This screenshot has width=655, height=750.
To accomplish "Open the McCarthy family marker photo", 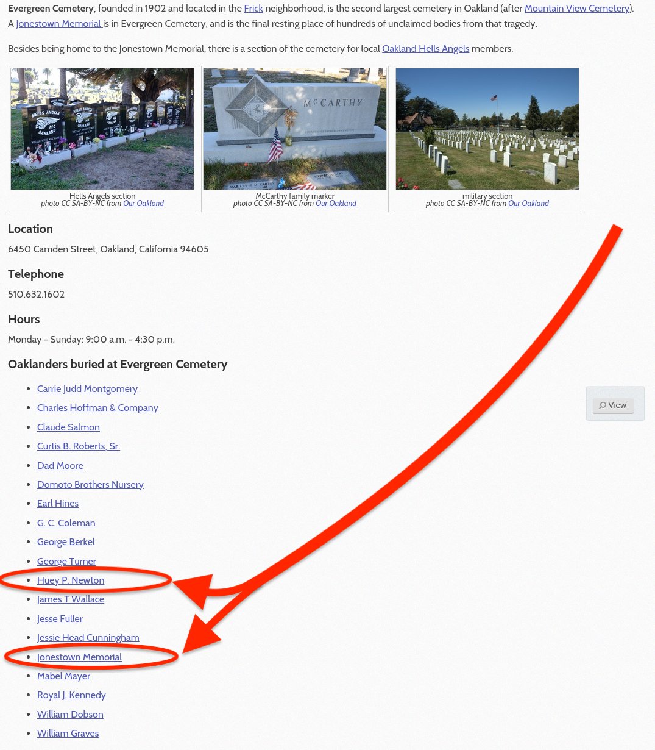I will coord(295,129).
